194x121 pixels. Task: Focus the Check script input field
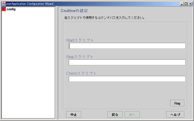(127, 79)
